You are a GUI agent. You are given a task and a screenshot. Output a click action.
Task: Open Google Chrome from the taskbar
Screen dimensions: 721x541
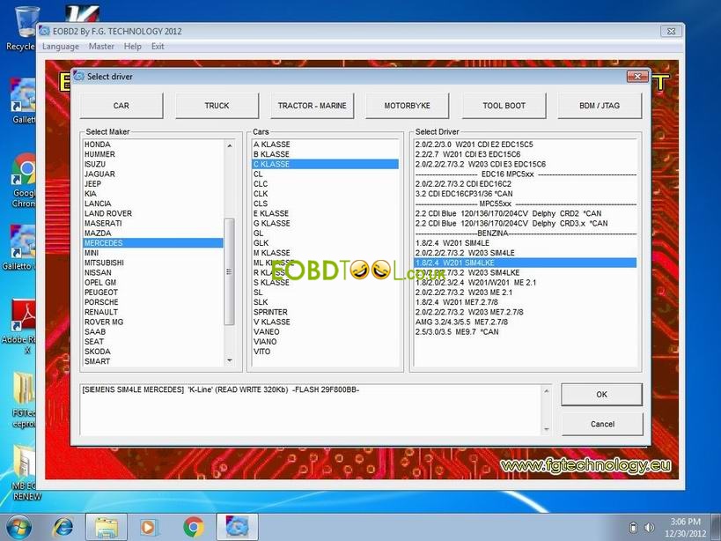point(194,527)
